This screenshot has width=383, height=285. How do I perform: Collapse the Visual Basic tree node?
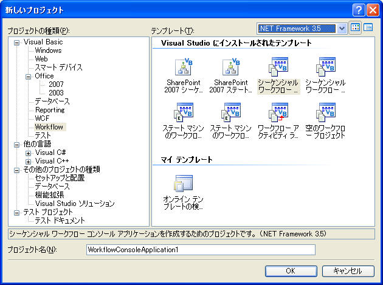tap(16, 43)
